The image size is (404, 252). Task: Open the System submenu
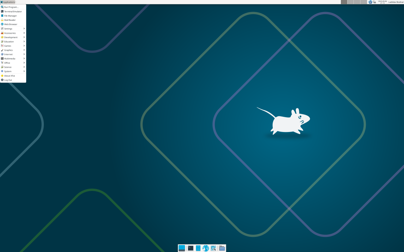click(x=13, y=71)
